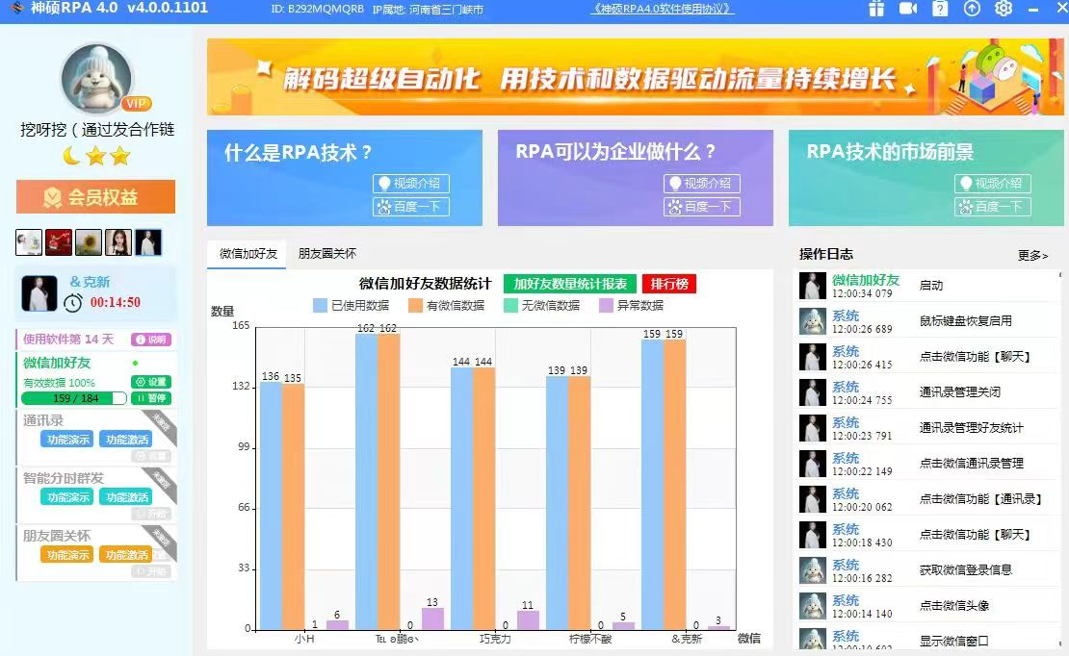Open the 神硕RPA4.0软件使用协议 link
Screen dimensions: 1069x656
pyautogui.click(x=663, y=9)
